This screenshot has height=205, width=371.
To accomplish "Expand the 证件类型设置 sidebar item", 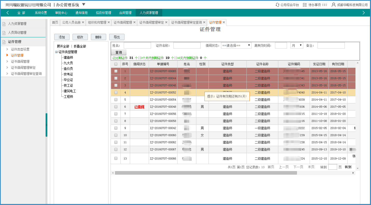I will [x=7, y=49].
